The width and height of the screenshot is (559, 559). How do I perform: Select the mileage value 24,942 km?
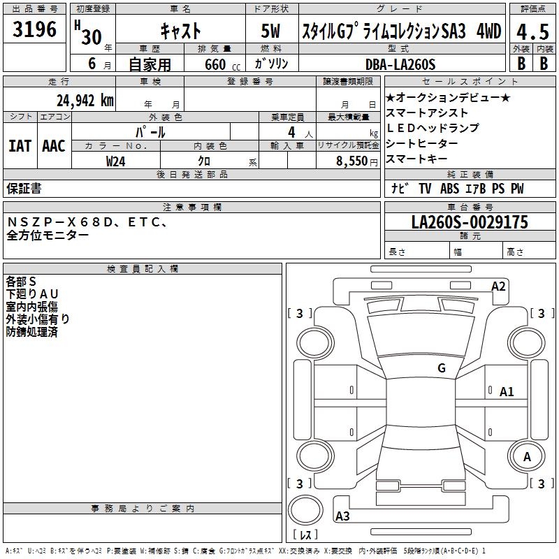click(x=85, y=100)
